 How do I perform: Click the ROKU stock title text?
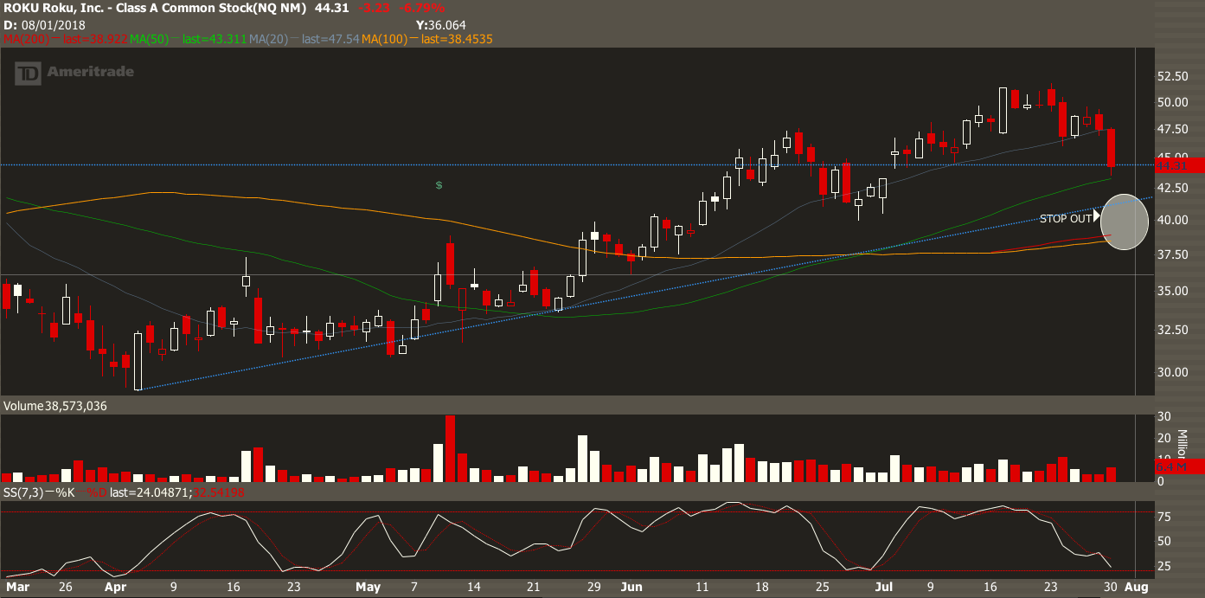pos(154,9)
